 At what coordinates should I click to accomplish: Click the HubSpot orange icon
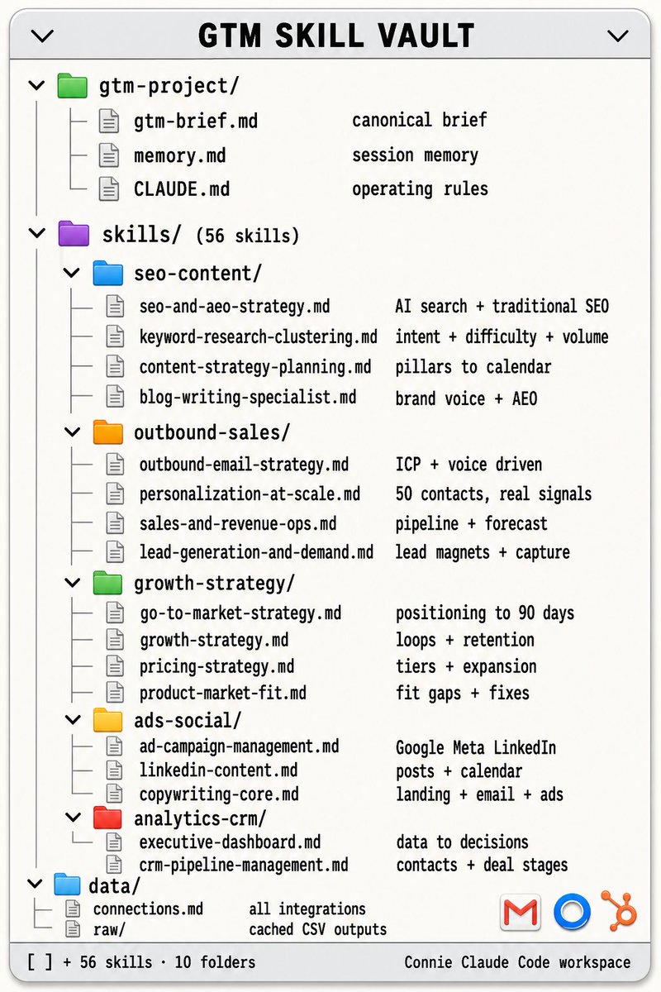click(x=619, y=909)
